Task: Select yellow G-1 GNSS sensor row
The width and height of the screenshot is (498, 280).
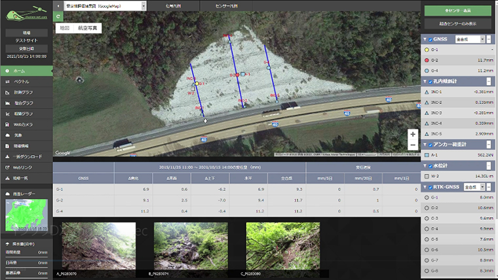Action: tap(457, 50)
